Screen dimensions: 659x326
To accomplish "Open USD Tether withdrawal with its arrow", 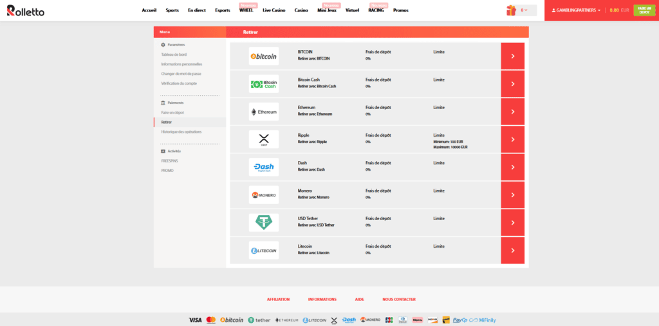I will pyautogui.click(x=513, y=223).
